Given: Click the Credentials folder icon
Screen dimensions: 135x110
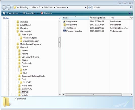Looking at the screenshot, I should click(19, 63).
